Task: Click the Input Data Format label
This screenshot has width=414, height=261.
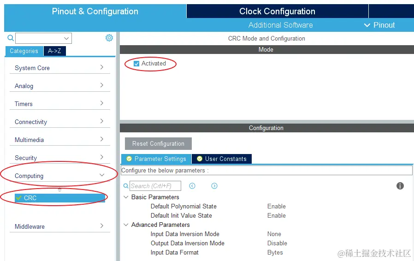Action: [175, 253]
